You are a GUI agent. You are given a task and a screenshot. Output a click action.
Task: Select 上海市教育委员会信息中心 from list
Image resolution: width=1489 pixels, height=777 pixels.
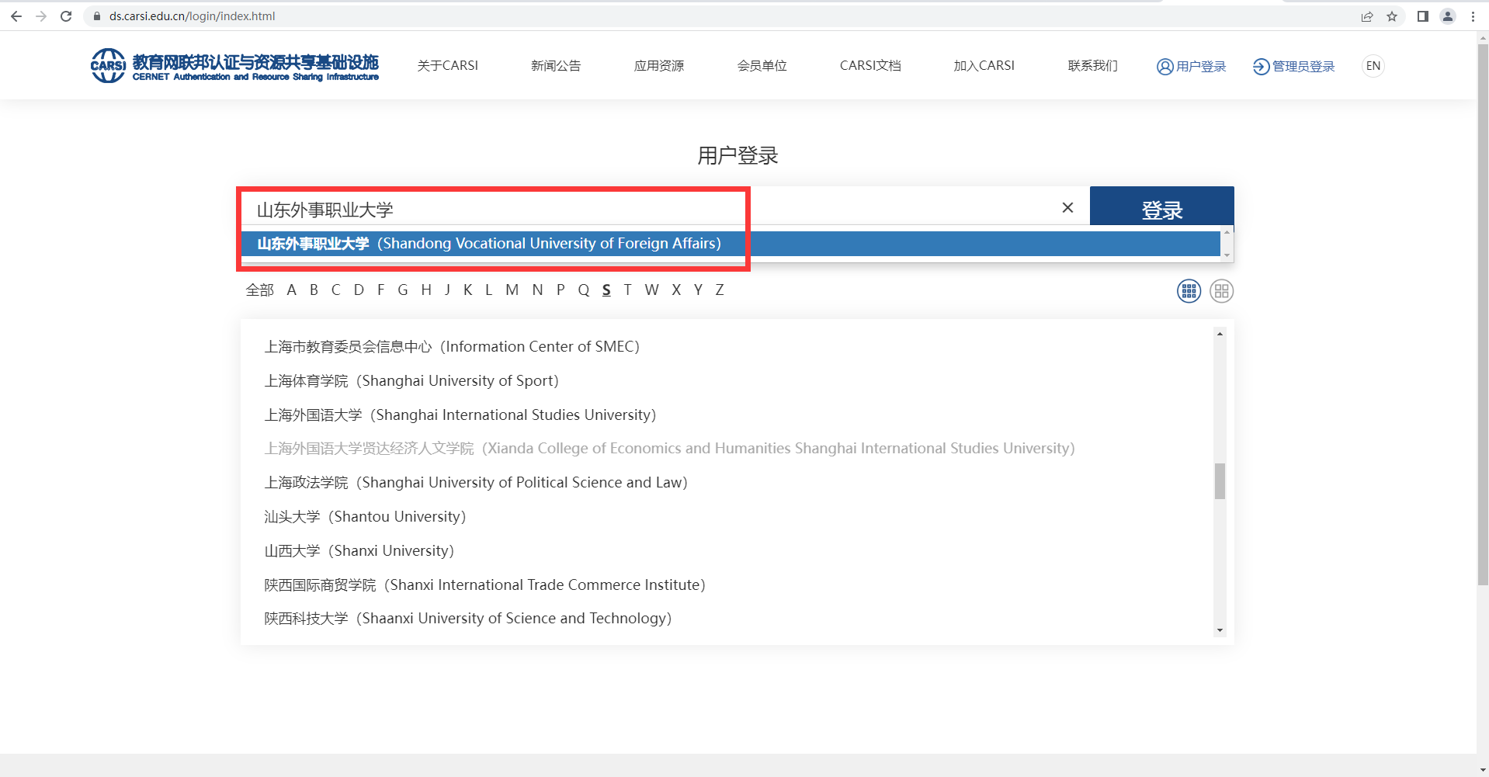452,347
